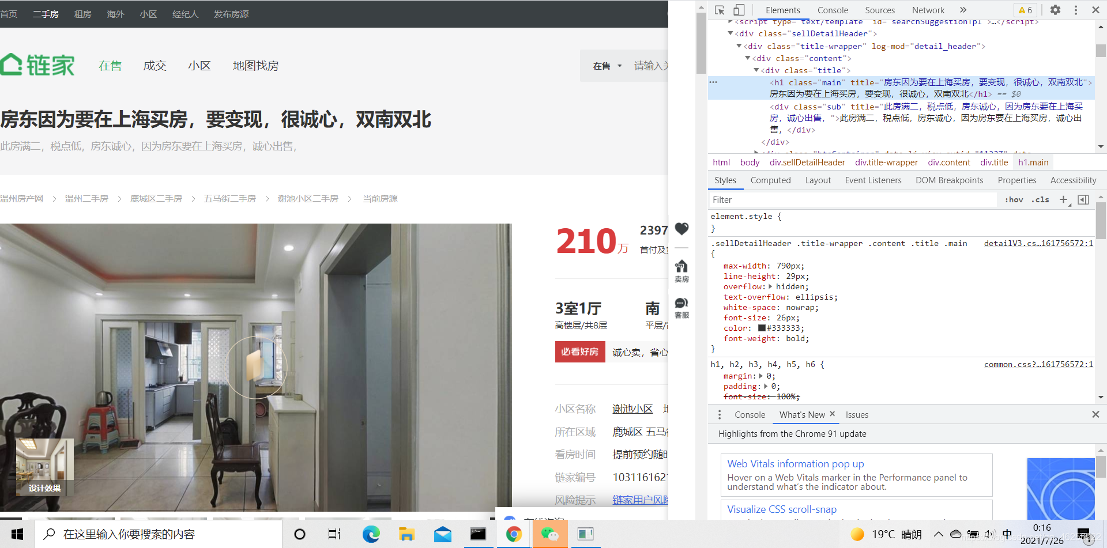This screenshot has width=1107, height=548.
Task: Switch to the Console tab in the top bar
Action: point(833,10)
